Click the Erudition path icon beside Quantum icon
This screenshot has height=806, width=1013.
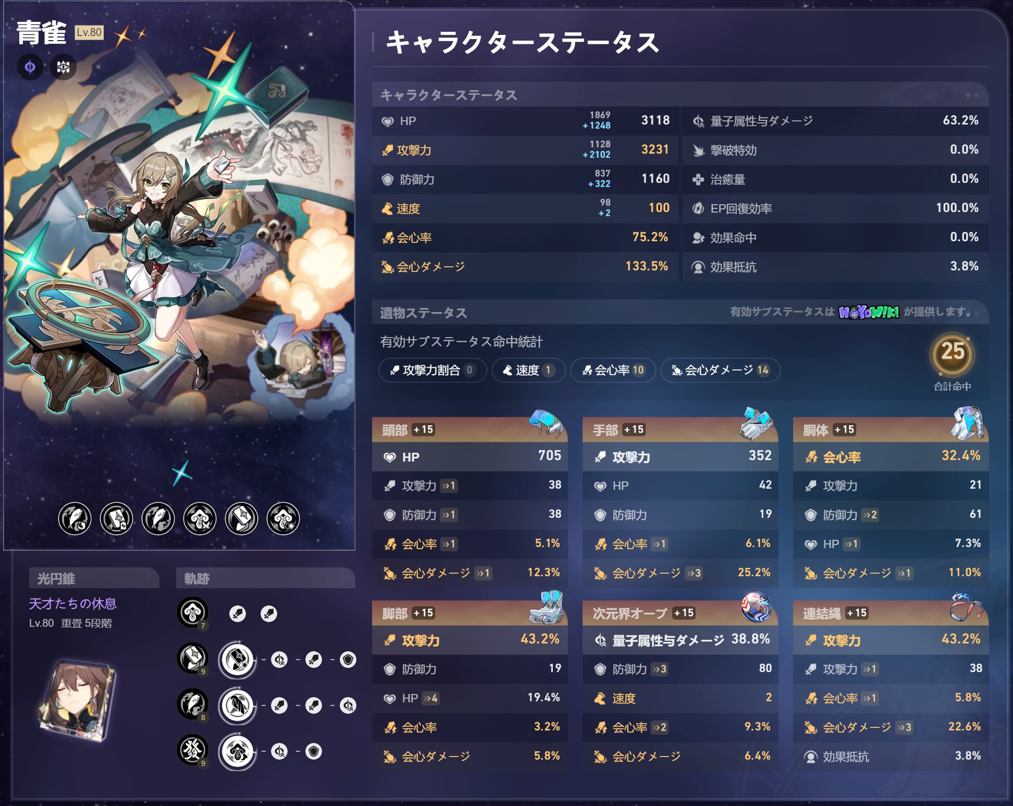(x=63, y=67)
